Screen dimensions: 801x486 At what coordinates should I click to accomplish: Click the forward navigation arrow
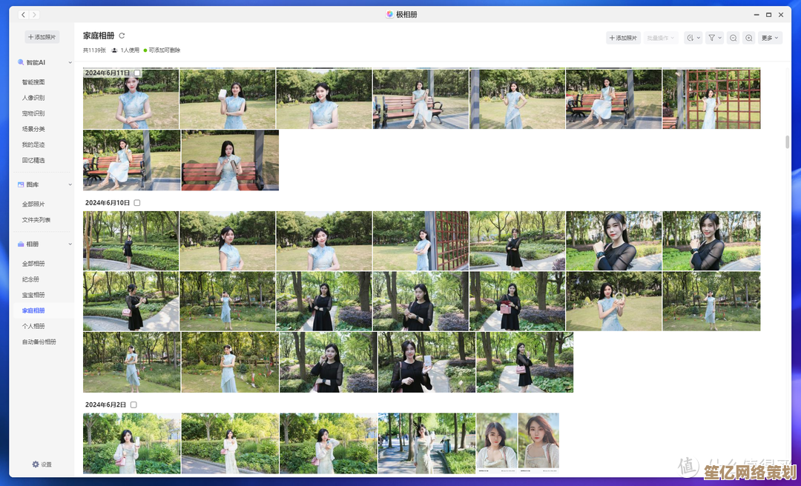point(35,14)
